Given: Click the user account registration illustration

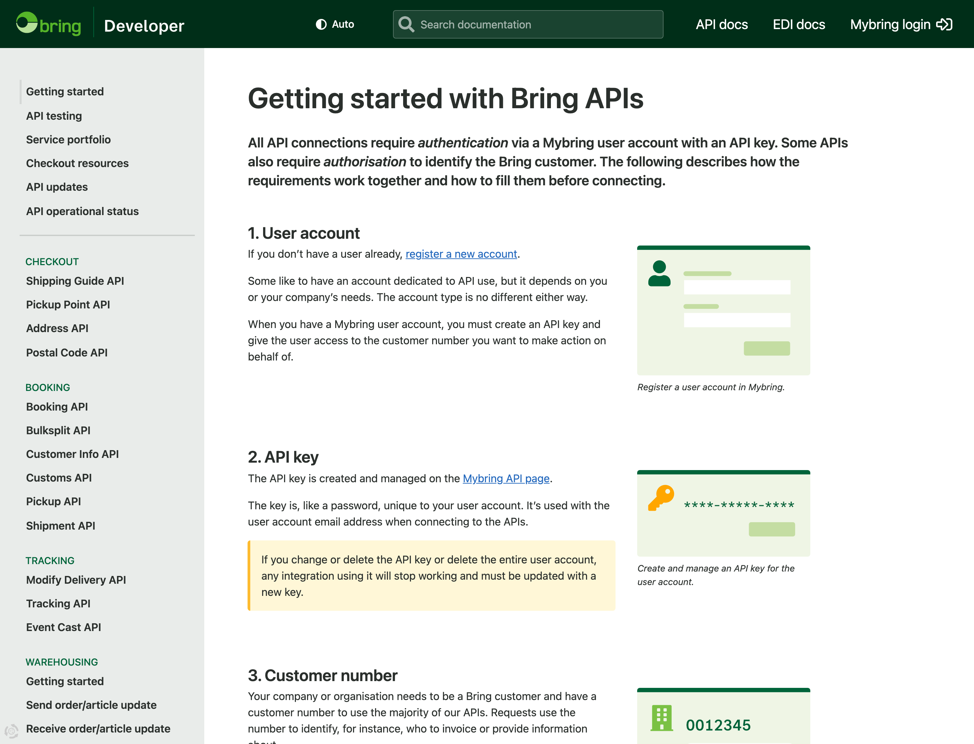Looking at the screenshot, I should coord(723,310).
